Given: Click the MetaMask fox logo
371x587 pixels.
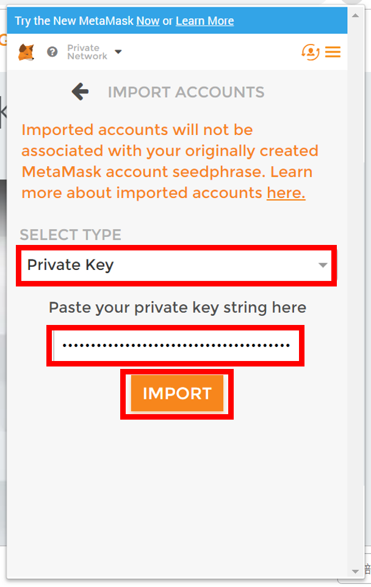Looking at the screenshot, I should pos(26,52).
